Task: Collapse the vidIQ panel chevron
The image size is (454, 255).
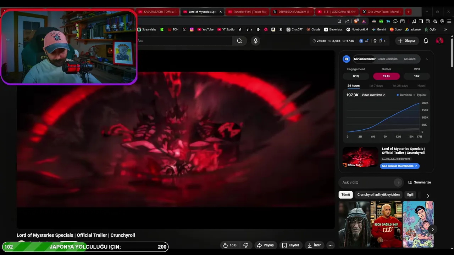Action: point(427,59)
